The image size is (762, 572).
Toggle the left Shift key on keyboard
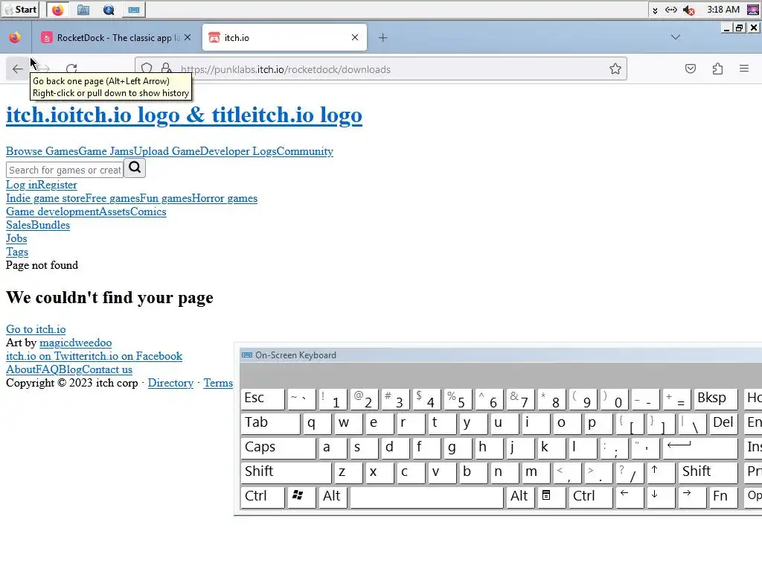(x=286, y=471)
